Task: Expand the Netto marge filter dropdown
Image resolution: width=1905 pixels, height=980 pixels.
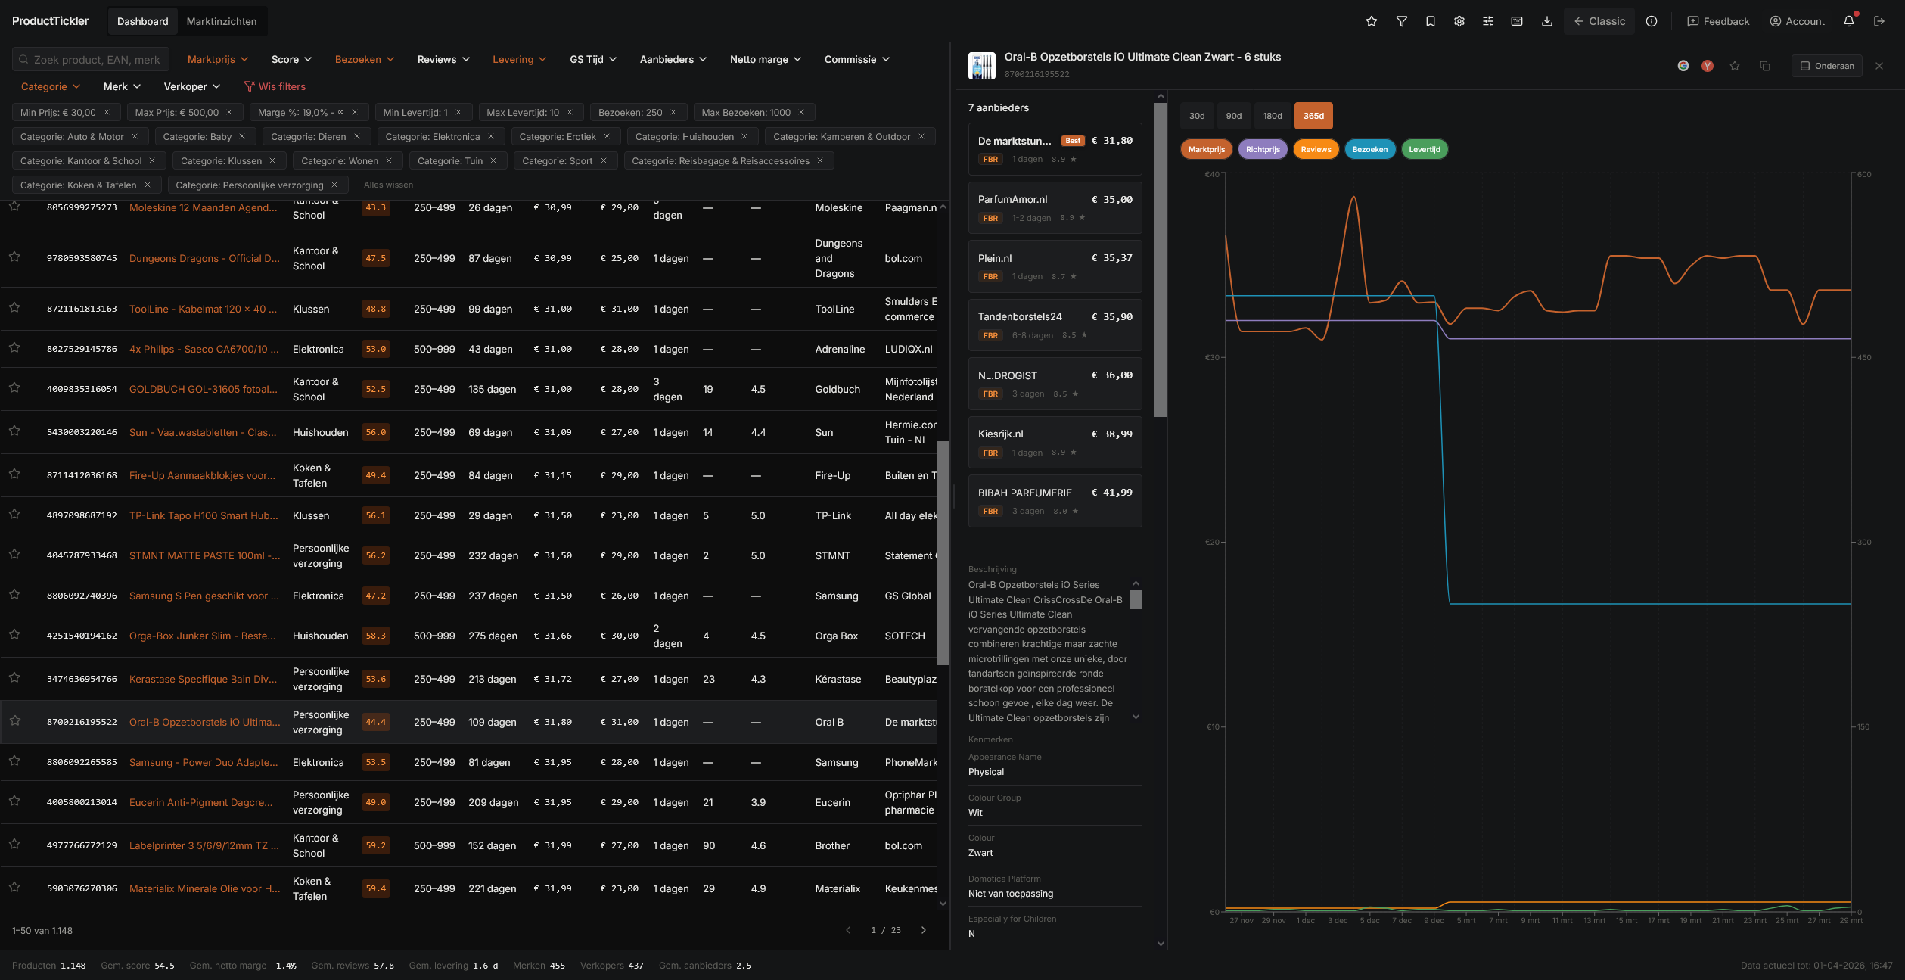Action: [x=765, y=59]
